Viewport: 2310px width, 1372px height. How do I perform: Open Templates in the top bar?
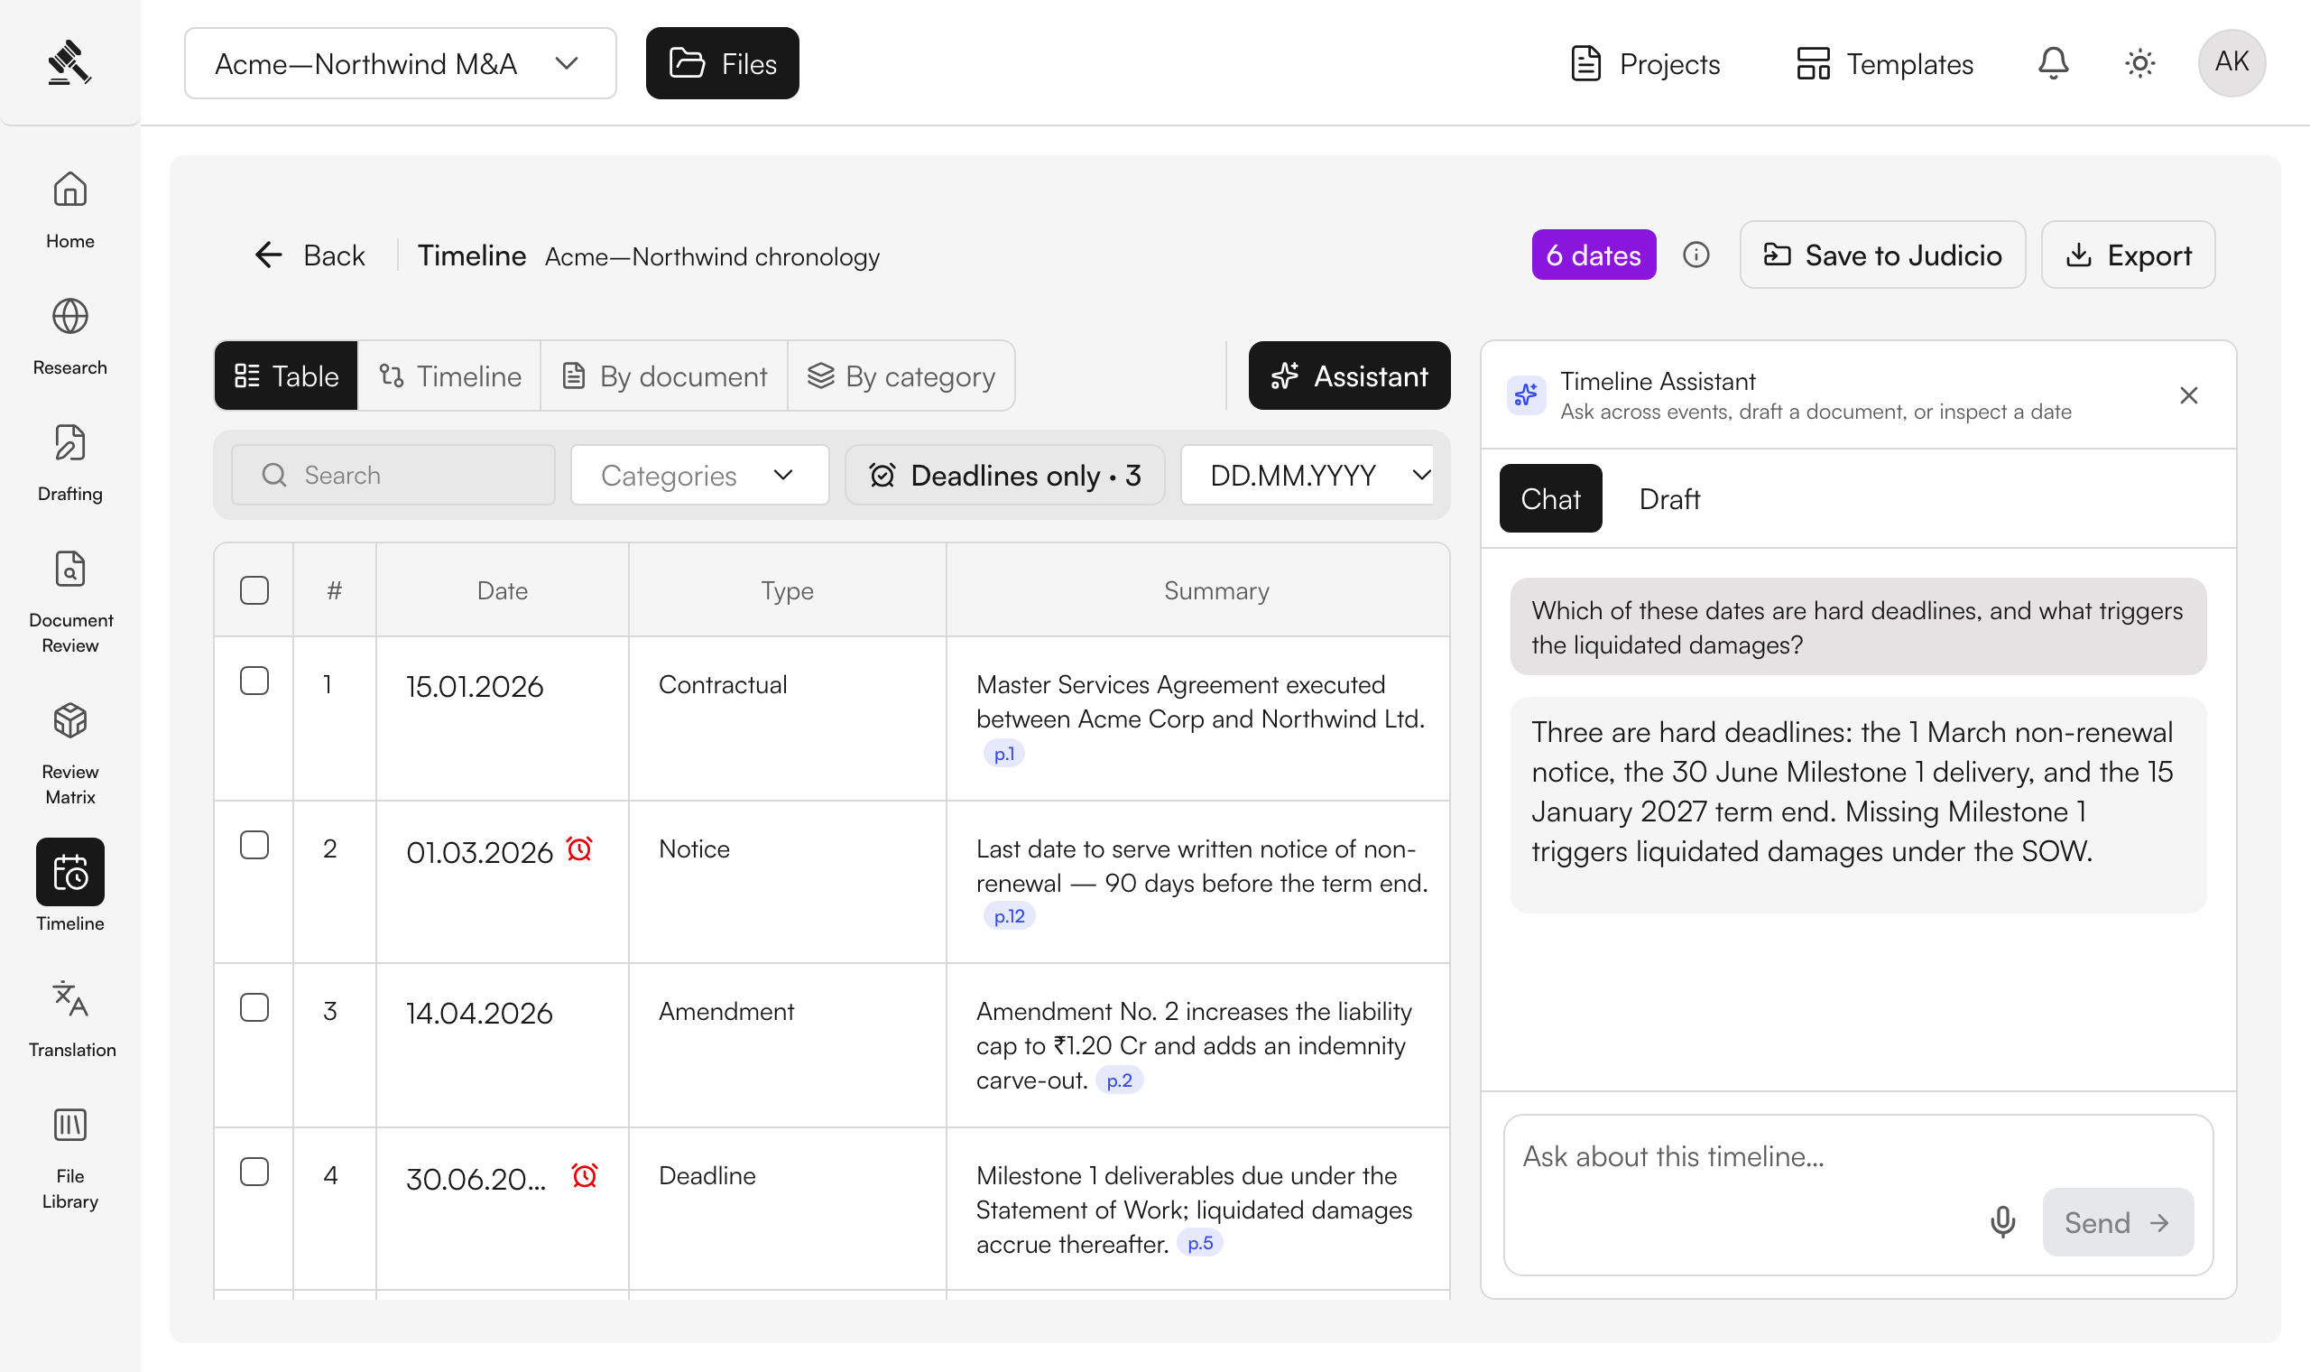[1885, 63]
